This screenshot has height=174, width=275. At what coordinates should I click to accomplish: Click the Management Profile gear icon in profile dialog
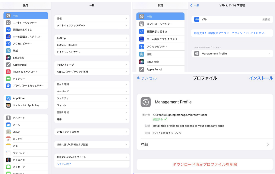pyautogui.click(x=146, y=102)
